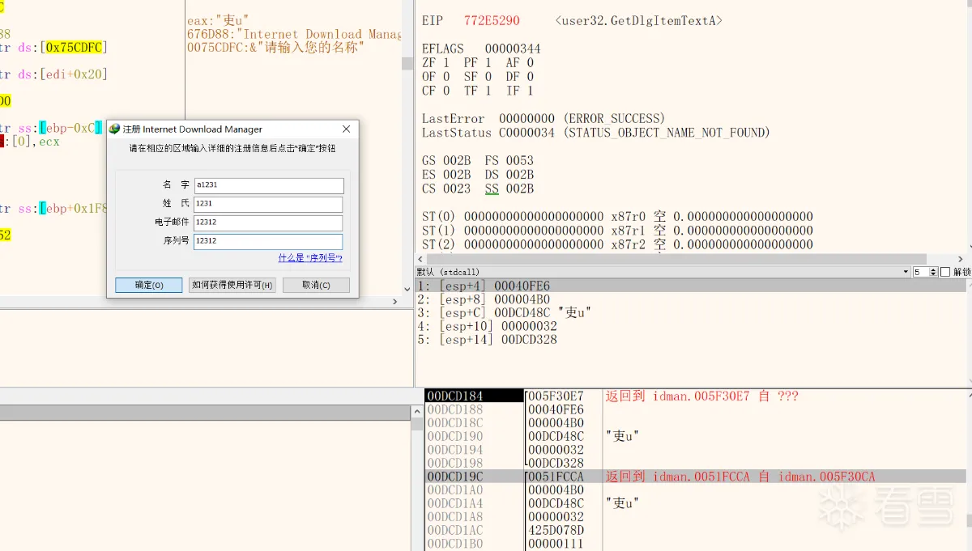Viewport: 972px width, 551px height.
Task: Click the ZF 1 flag
Action: pyautogui.click(x=435, y=62)
